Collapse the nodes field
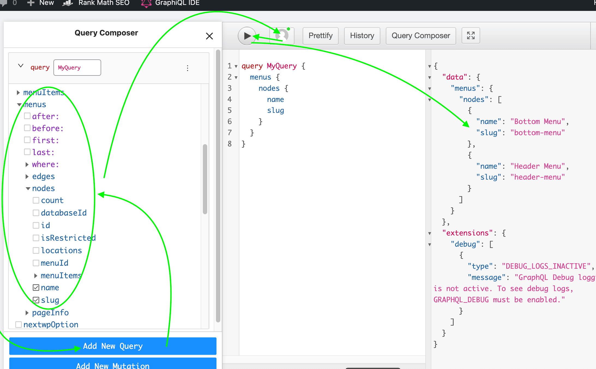Screen dimensions: 596x369 pos(28,189)
